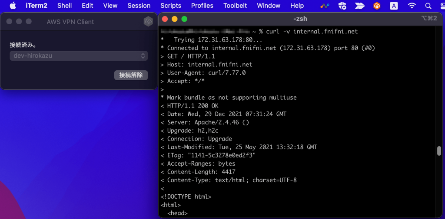Click the orange AWS VPN menu bar icon
This screenshot has height=219, width=445.
pyautogui.click(x=377, y=6)
